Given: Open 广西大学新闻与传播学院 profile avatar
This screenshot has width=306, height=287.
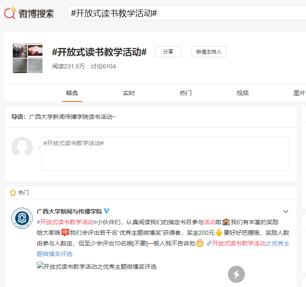Looking at the screenshot, I should pyautogui.click(x=22, y=218).
